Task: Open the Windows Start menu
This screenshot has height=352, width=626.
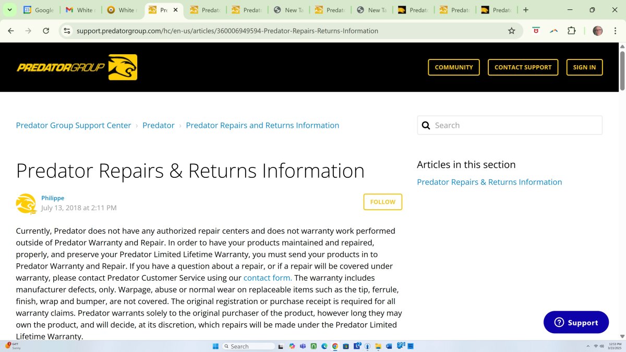Action: point(215,346)
